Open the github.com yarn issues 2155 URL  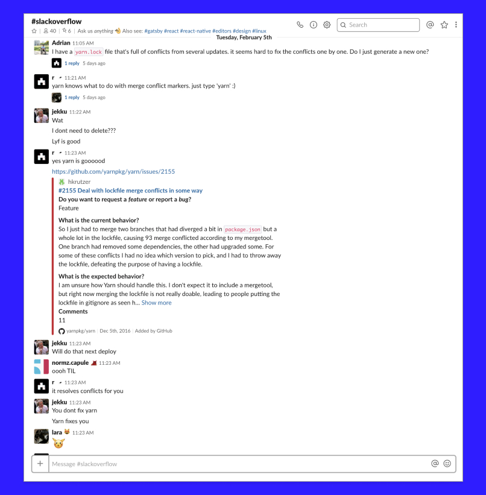113,171
